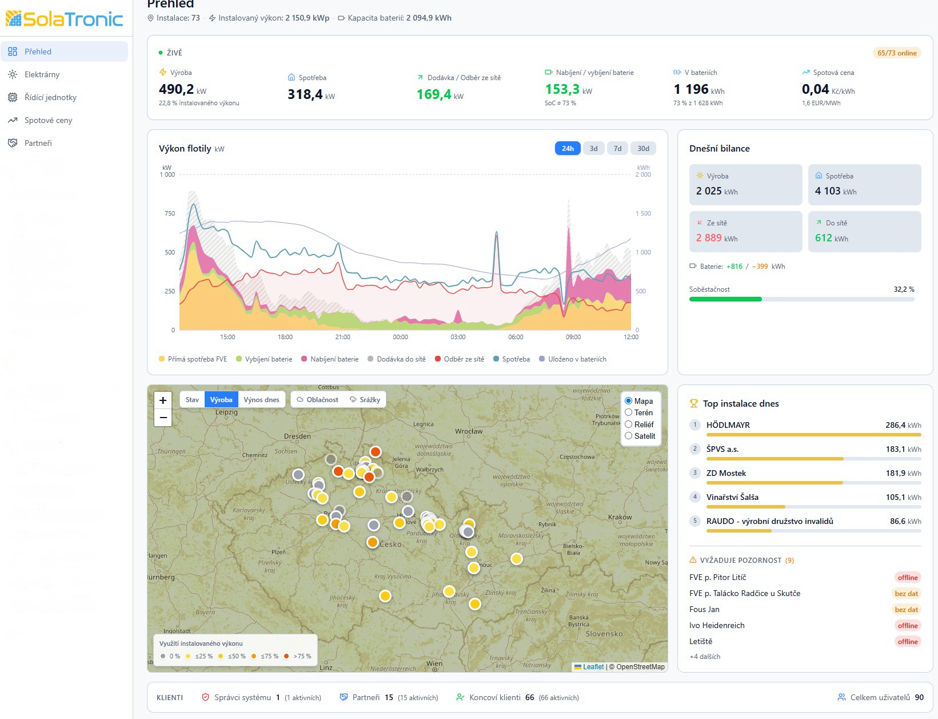Click the Elektrárny sun icon in sidebar
The height and width of the screenshot is (719, 938).
[x=13, y=74]
